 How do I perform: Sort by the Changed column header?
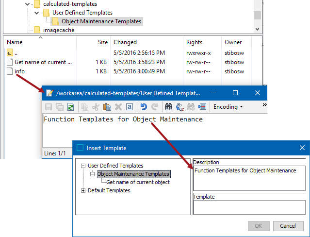point(125,42)
